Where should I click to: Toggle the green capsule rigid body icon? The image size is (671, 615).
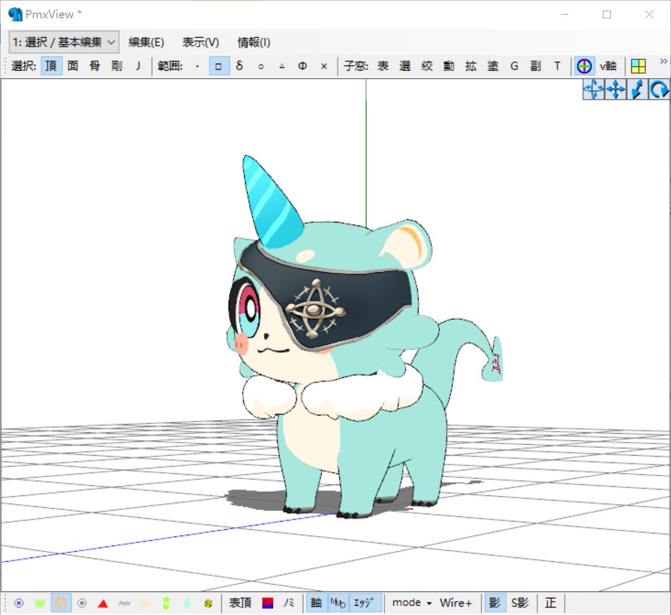click(166, 603)
